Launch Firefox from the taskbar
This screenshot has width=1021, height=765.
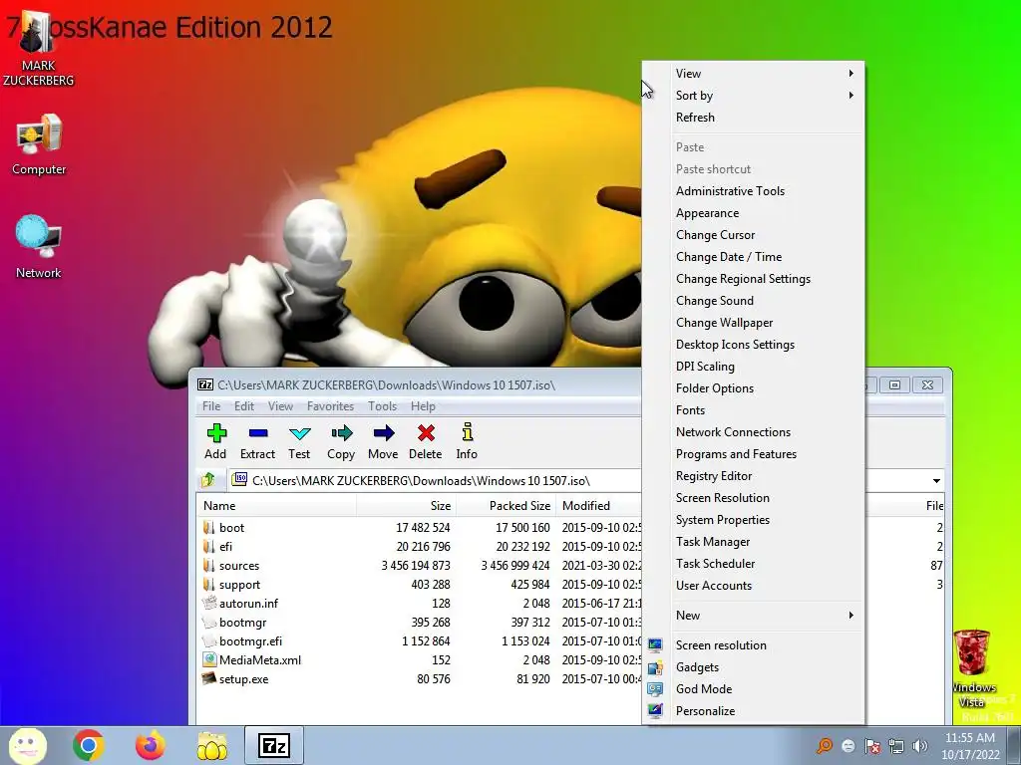tap(151, 745)
